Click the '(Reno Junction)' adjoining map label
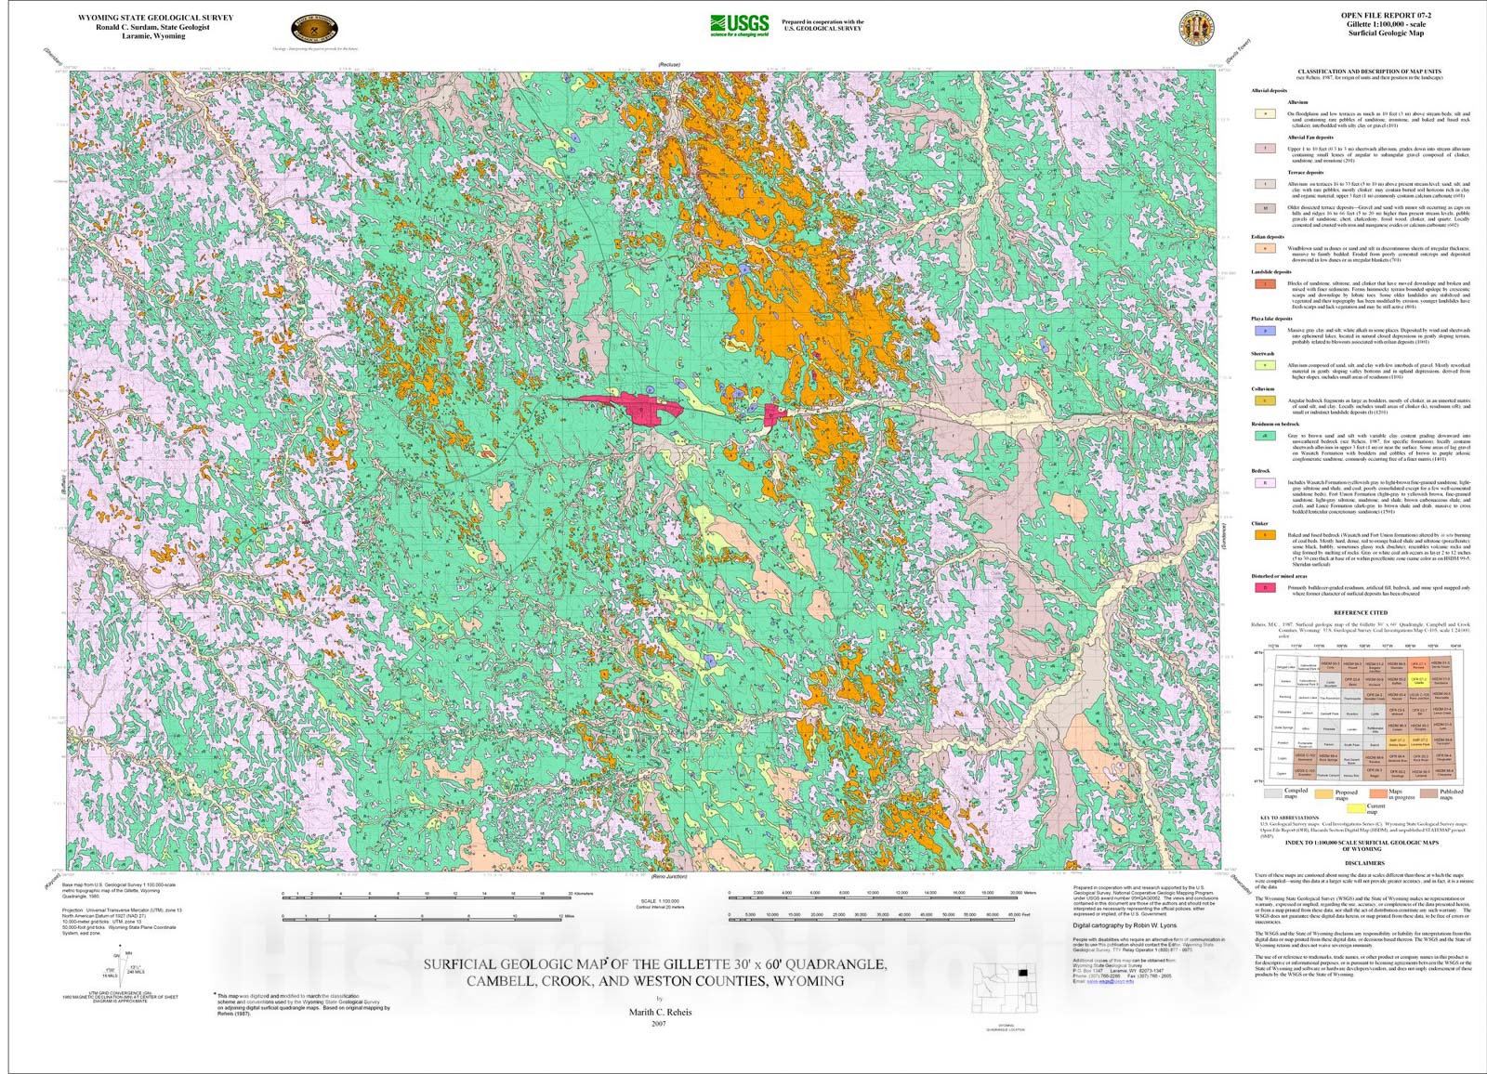1487x1074 pixels. pyautogui.click(x=670, y=877)
